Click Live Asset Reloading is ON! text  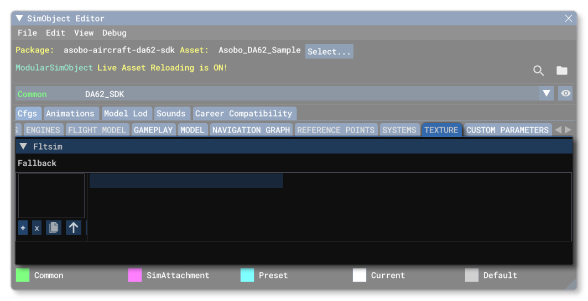pos(163,68)
